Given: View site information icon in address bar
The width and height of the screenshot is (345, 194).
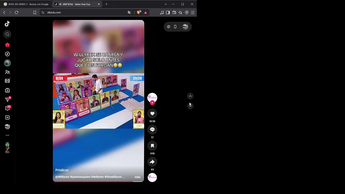Looking at the screenshot, I should click(43, 12).
